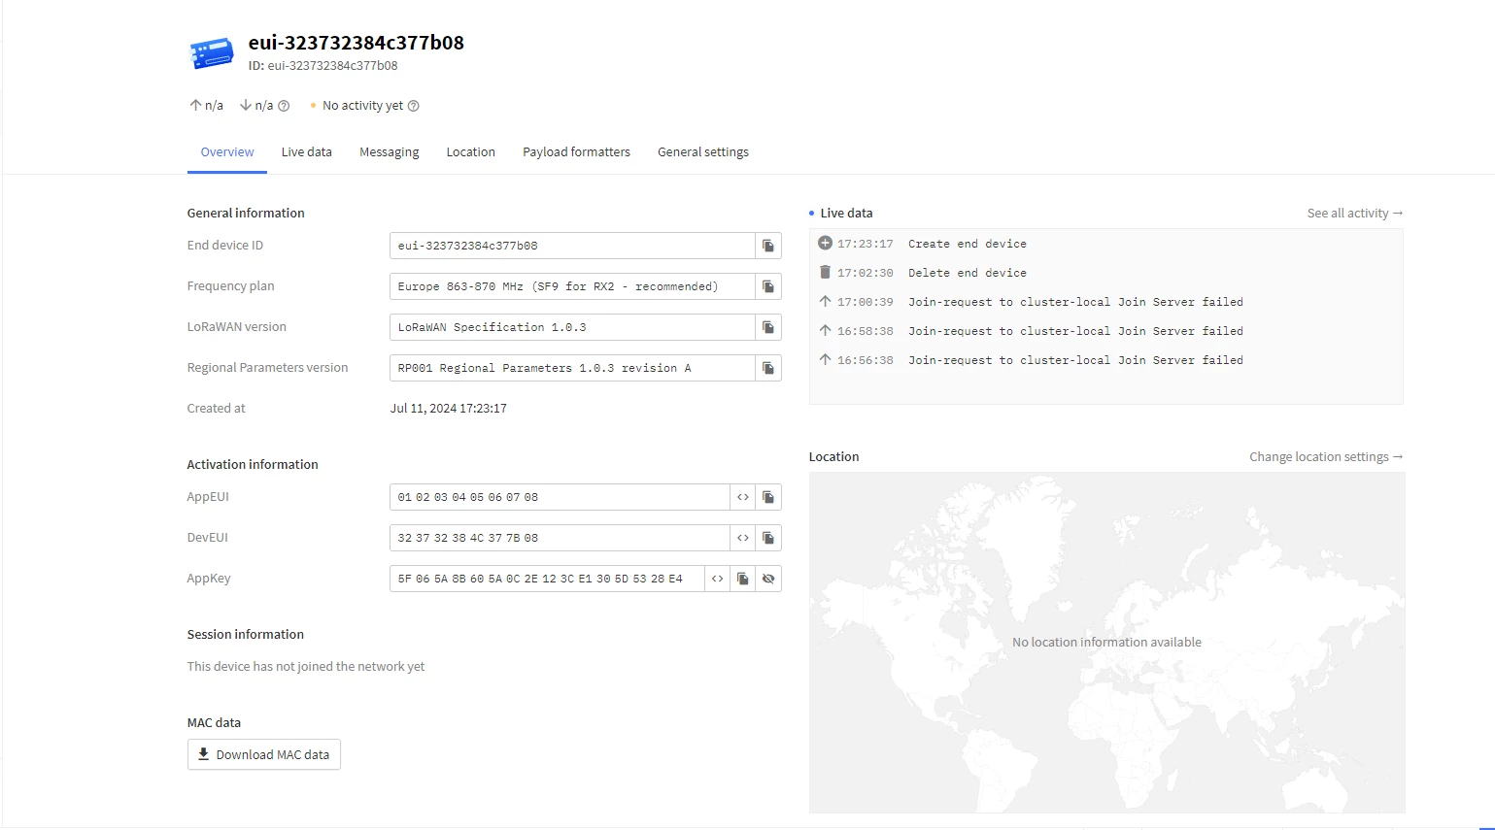Click the uplink arrow of the 16:58:38 event
1495x830 pixels.
point(825,330)
